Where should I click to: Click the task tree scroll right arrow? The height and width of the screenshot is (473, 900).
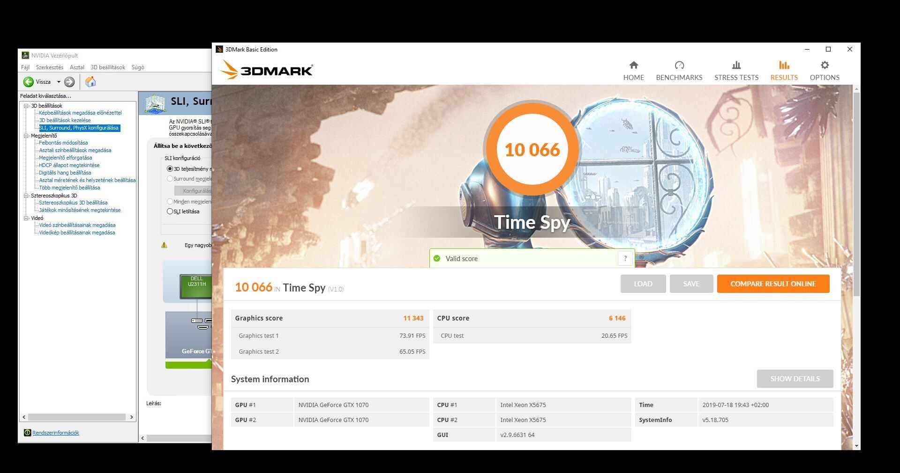pos(131,417)
